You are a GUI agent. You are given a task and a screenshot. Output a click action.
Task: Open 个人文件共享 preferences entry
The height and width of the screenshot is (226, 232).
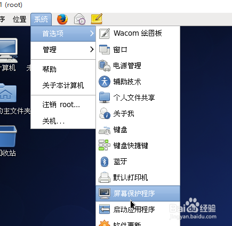(138, 98)
